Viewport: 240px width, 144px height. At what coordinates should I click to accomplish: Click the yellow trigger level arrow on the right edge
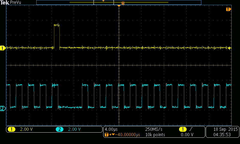(229, 48)
